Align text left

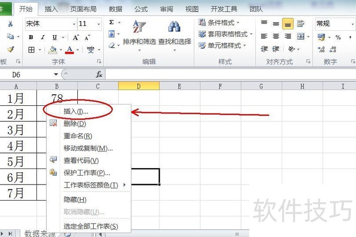[264, 36]
